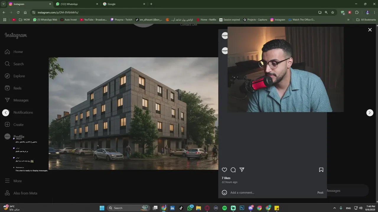378x212 pixels.
Task: Click the address bar URL
Action: click(x=58, y=13)
